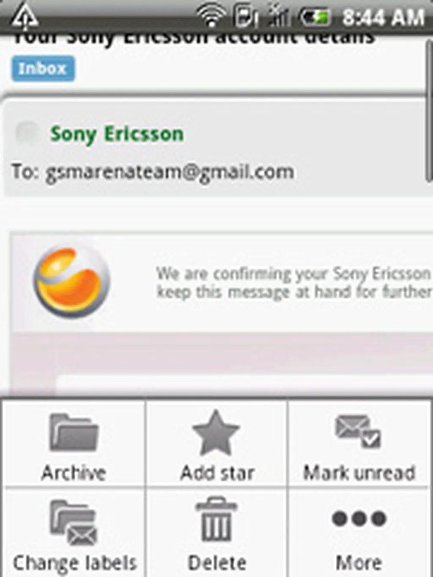Toggle the presence dot beside Sony Ericsson
This screenshot has width=433, height=577.
coord(27,133)
